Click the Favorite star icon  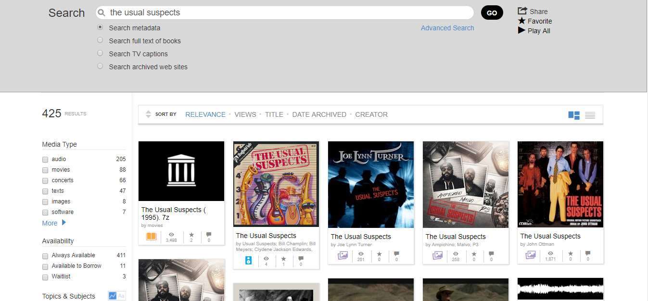coord(522,21)
